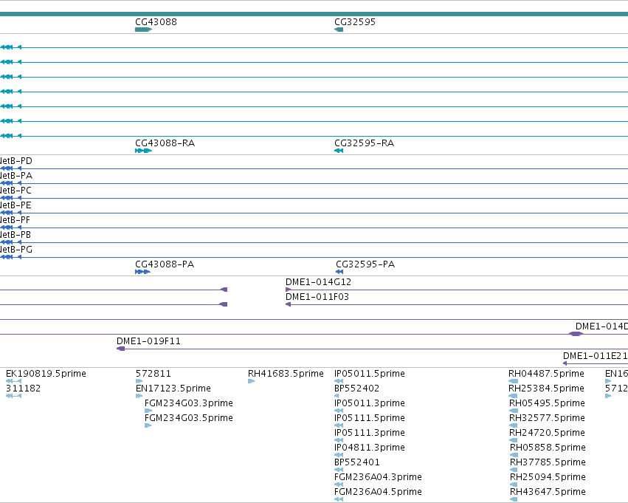Open the RH25094.5prime label

click(548, 477)
